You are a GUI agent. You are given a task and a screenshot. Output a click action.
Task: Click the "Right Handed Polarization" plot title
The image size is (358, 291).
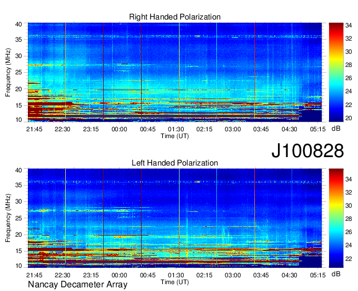(175, 17)
